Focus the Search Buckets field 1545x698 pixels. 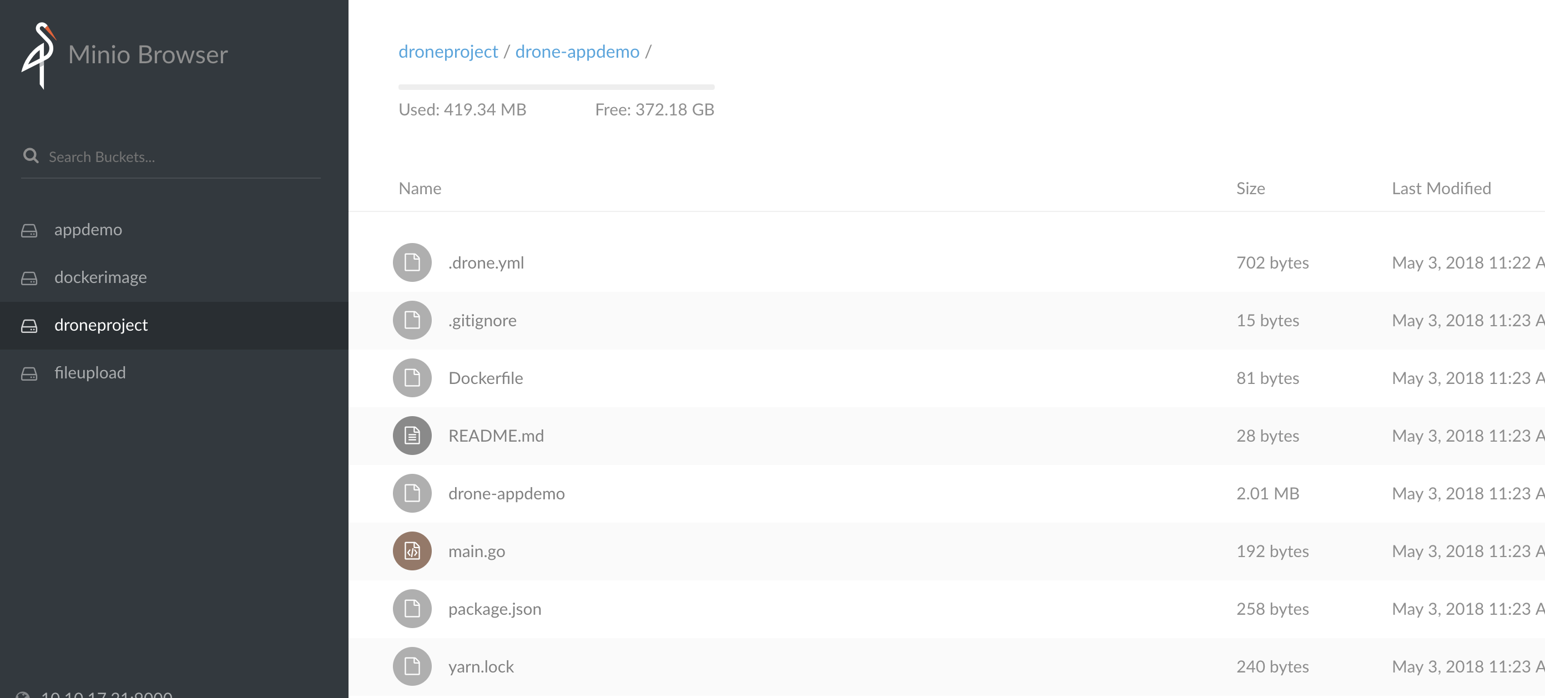coord(180,157)
